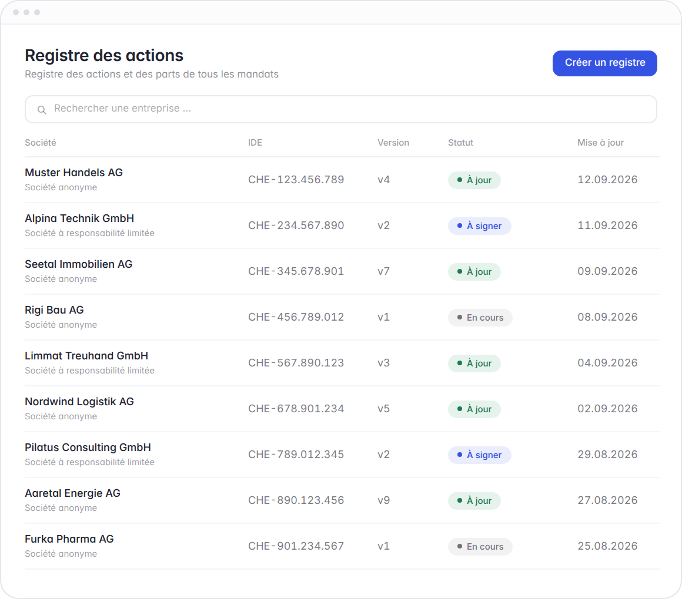Click the À jour badge for Nordwind Logistik AG
The image size is (682, 599).
click(x=474, y=409)
